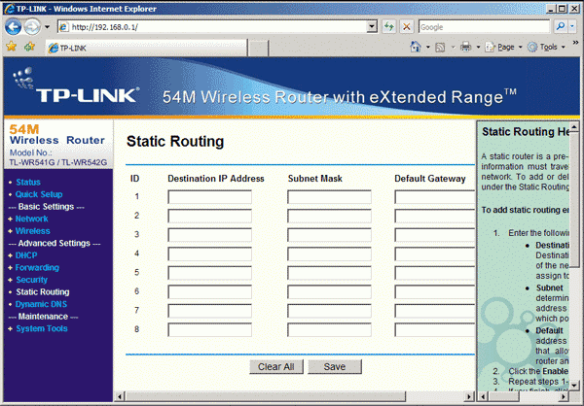Open the Page menu
584x406 pixels.
click(x=503, y=48)
